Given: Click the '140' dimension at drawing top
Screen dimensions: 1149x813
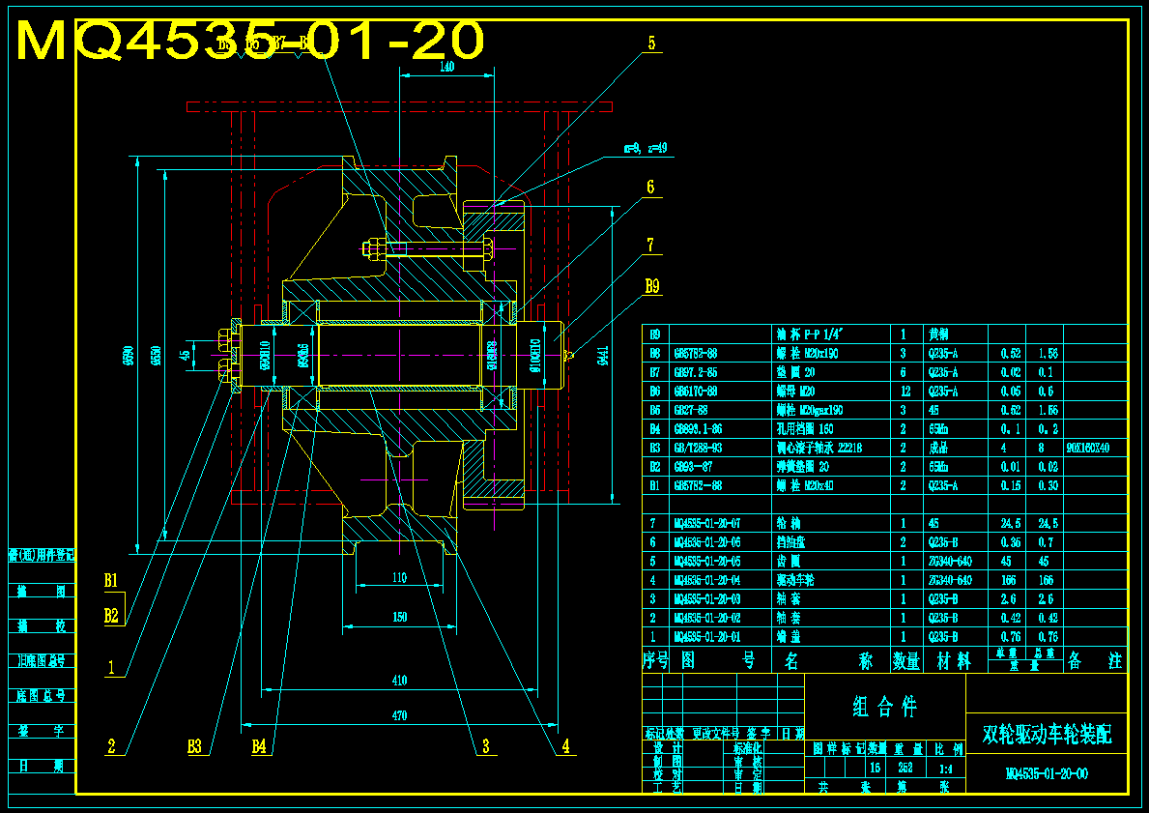Looking at the screenshot, I should 446,66.
